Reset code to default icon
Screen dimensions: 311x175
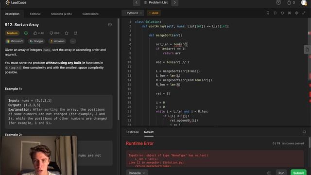282,13
